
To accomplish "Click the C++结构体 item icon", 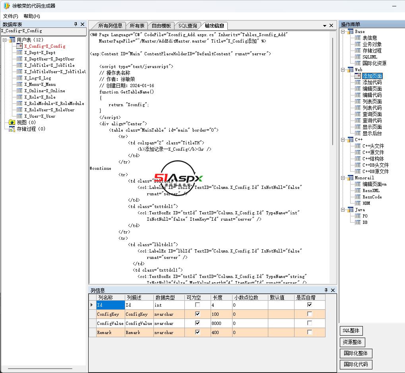I will [357, 158].
